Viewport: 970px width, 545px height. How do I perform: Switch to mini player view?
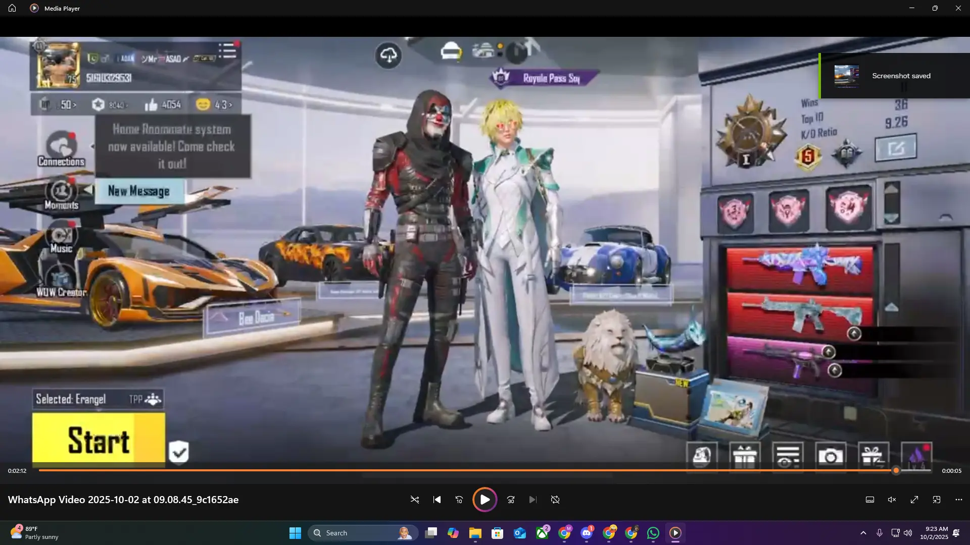[x=937, y=500]
